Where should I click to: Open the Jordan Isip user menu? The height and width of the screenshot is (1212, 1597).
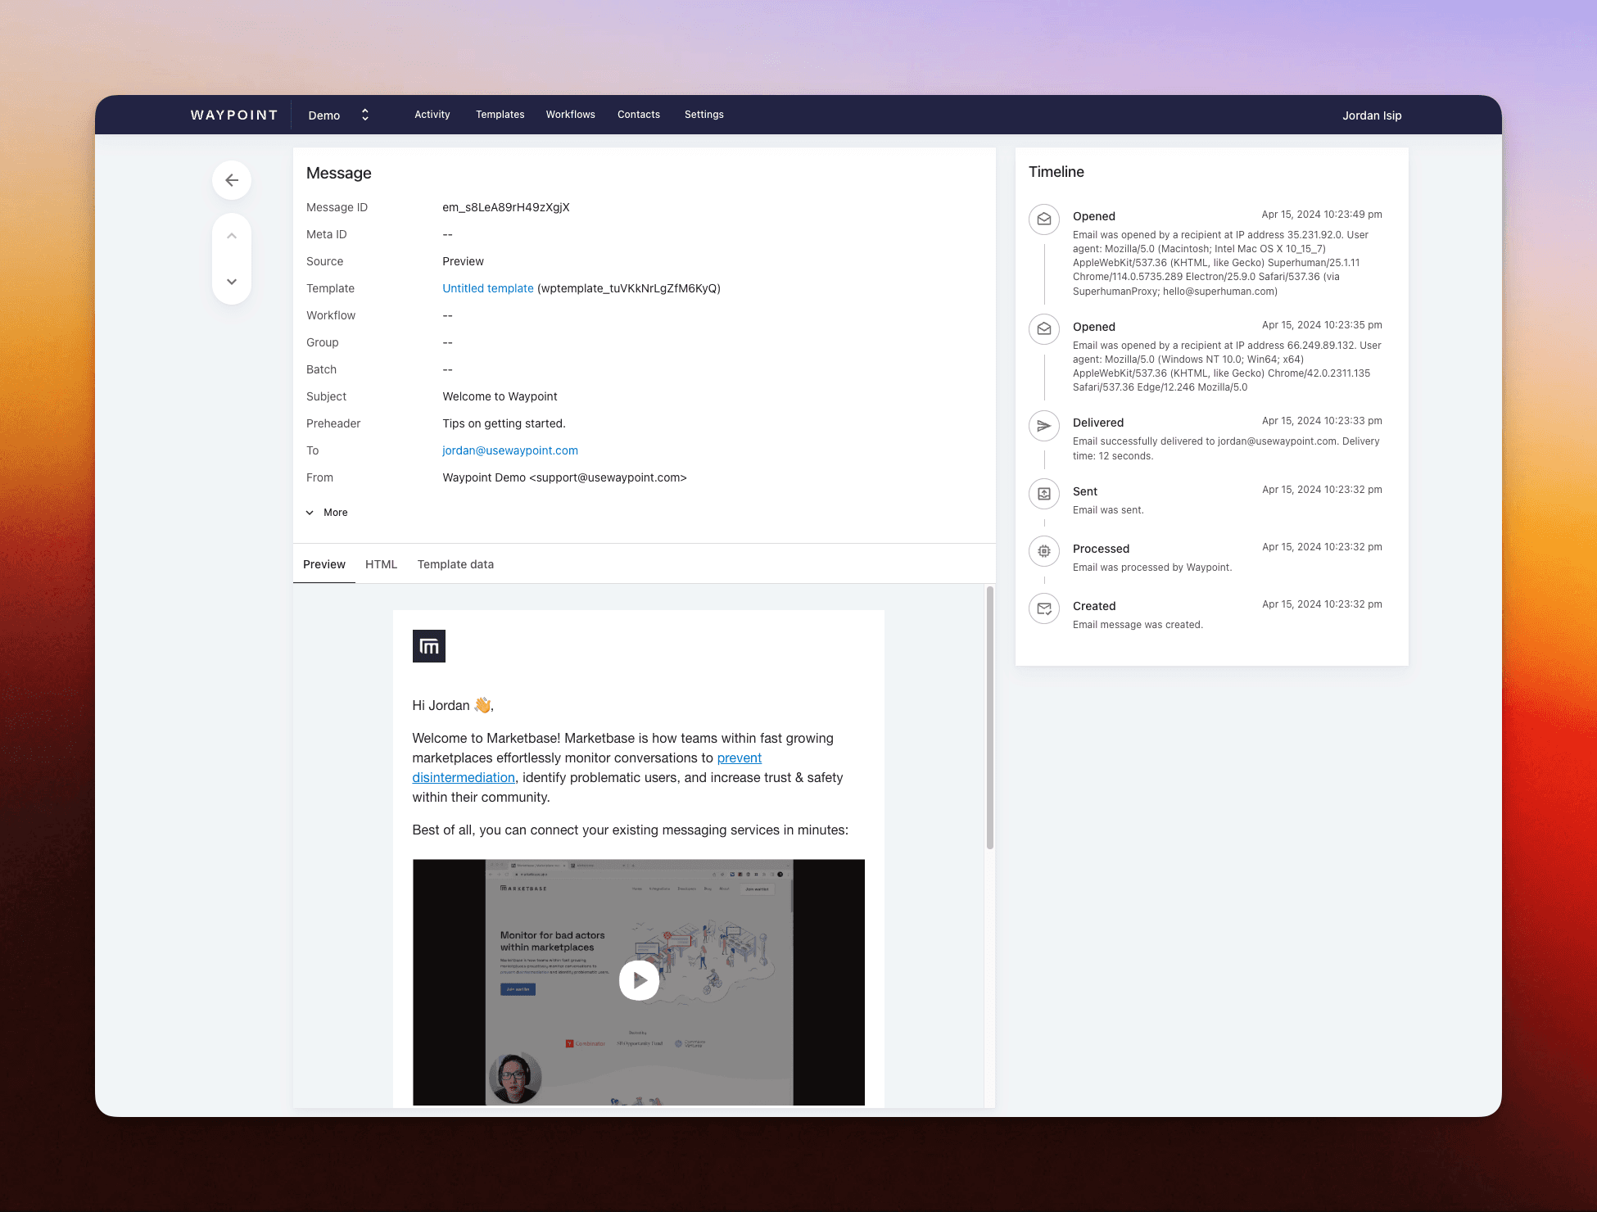pyautogui.click(x=1372, y=115)
